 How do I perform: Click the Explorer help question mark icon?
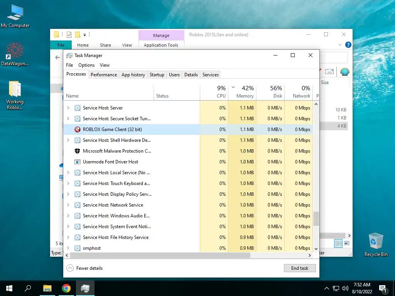tap(348, 45)
